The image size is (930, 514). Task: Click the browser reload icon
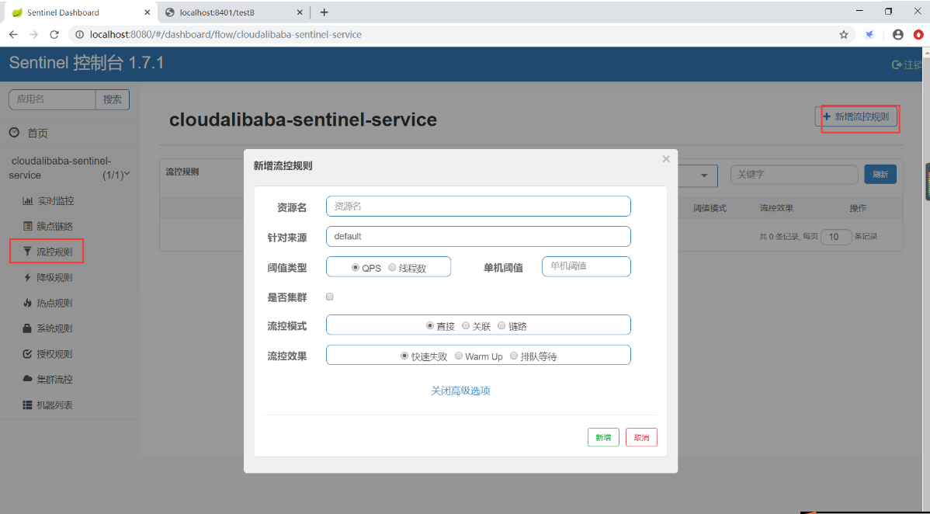click(x=54, y=35)
